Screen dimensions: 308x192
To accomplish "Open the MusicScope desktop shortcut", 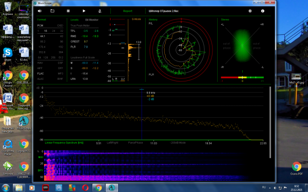I will coord(24,123).
